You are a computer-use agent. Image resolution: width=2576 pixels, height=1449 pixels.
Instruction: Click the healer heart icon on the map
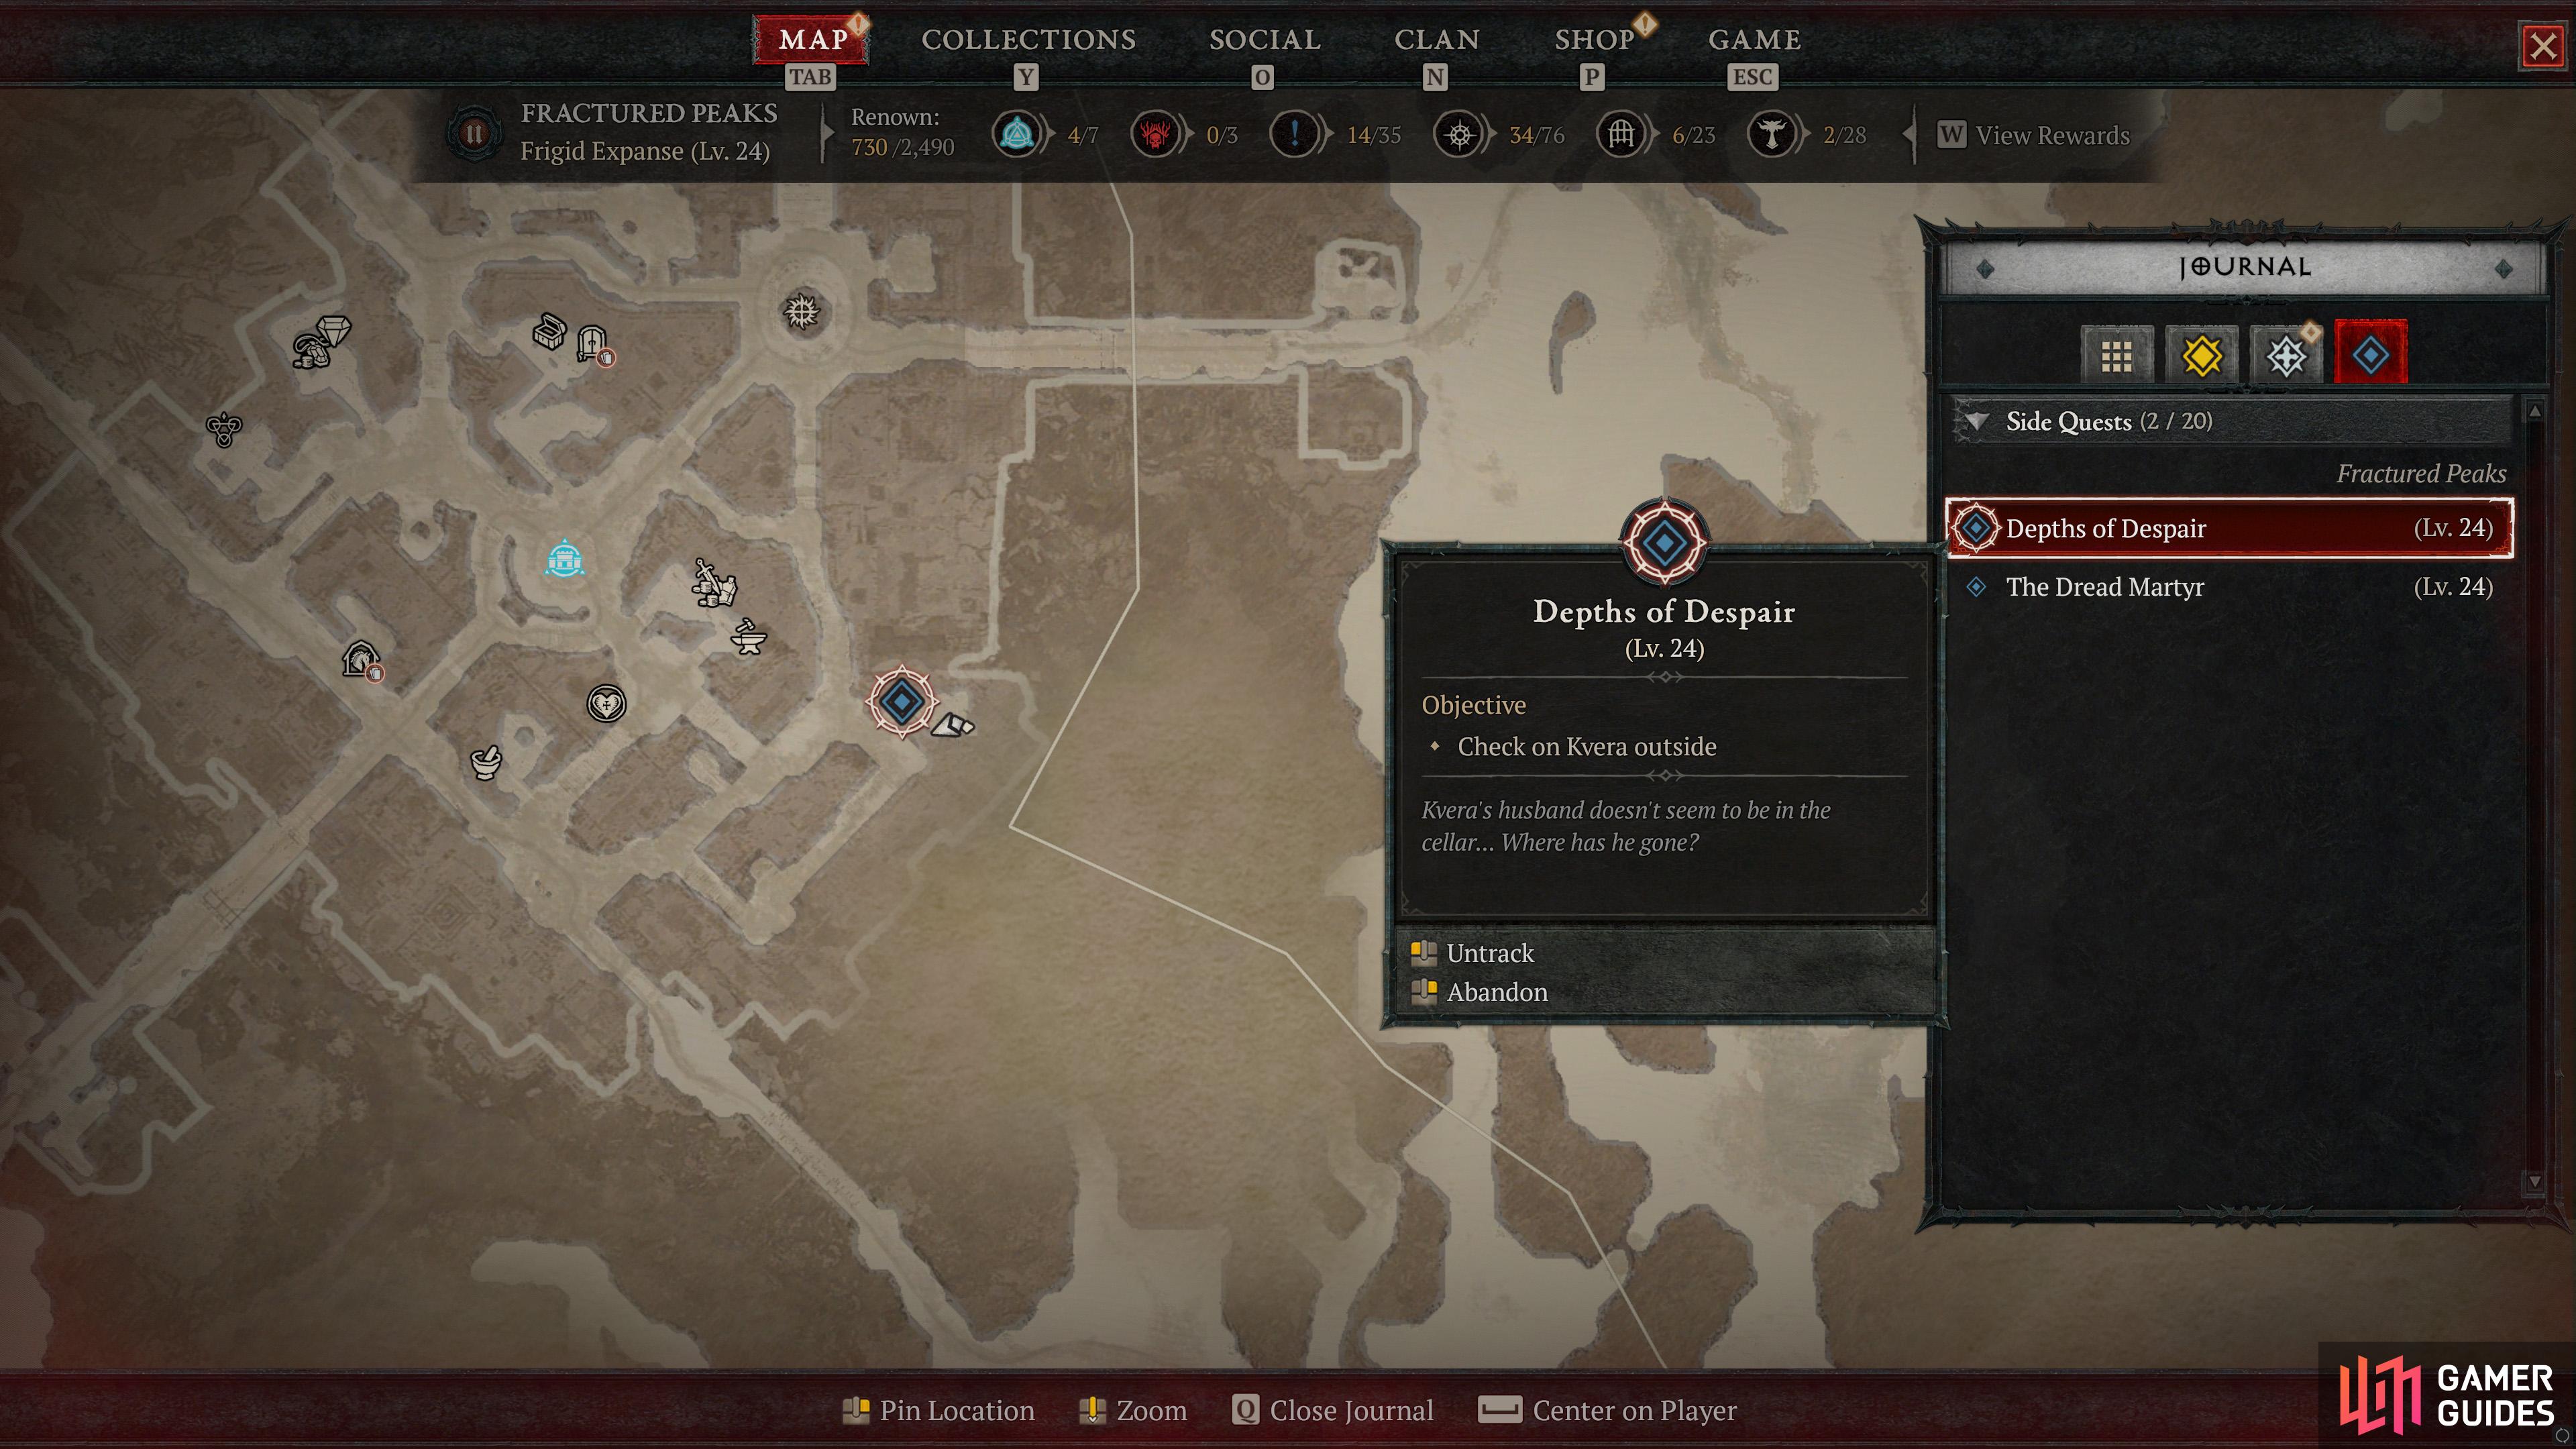tap(606, 703)
